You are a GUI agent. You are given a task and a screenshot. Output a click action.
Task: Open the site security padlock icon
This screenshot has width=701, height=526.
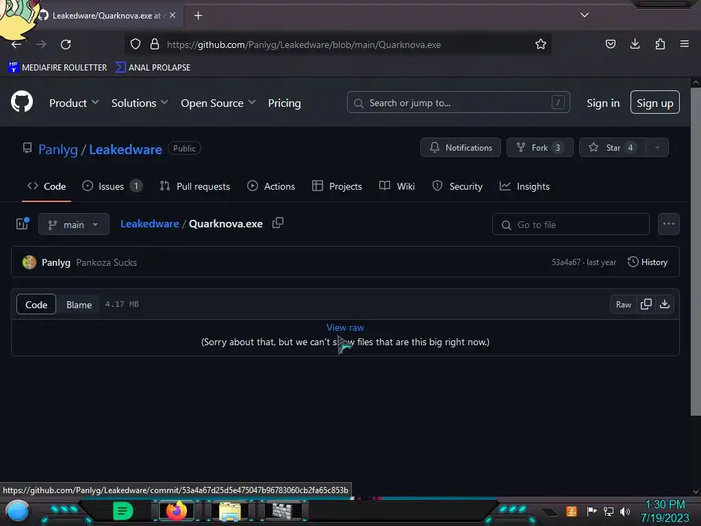155,44
